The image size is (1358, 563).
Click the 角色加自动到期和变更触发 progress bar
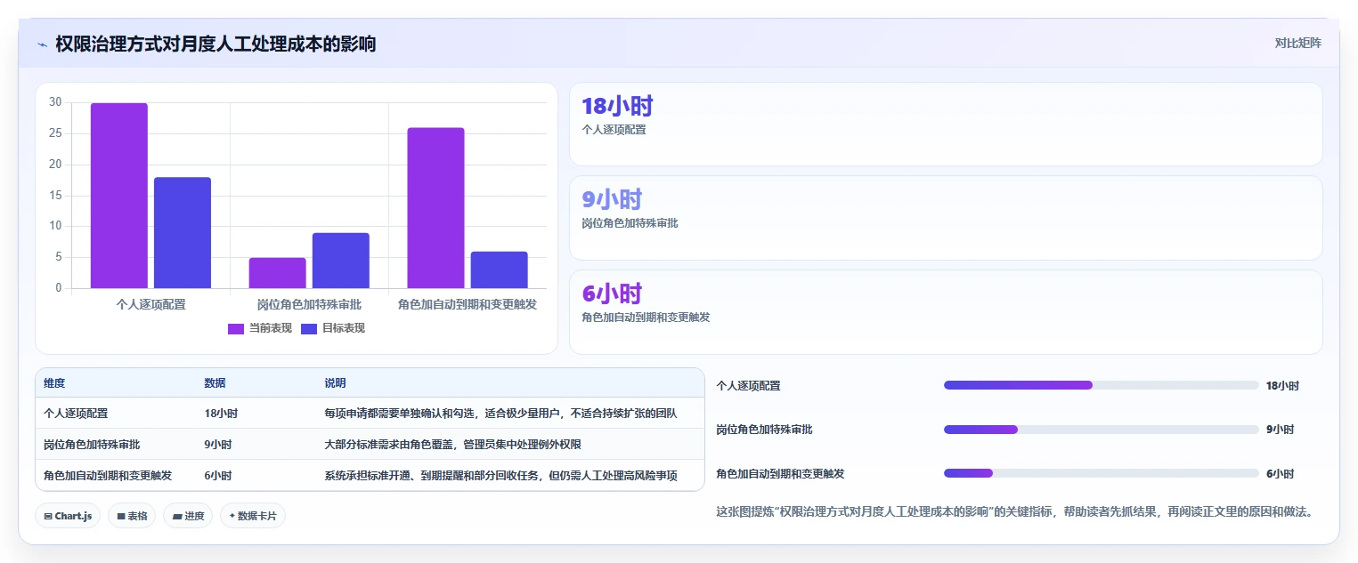[1102, 473]
